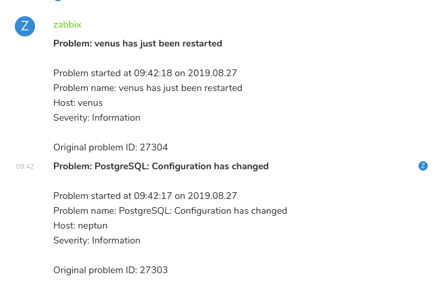Click the 09:42 message timestamp
Screen dimensions: 442x286
pos(25,166)
